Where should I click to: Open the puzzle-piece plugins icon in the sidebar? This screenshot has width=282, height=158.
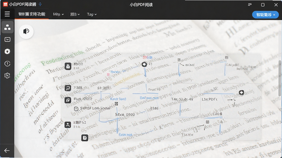click(x=7, y=75)
